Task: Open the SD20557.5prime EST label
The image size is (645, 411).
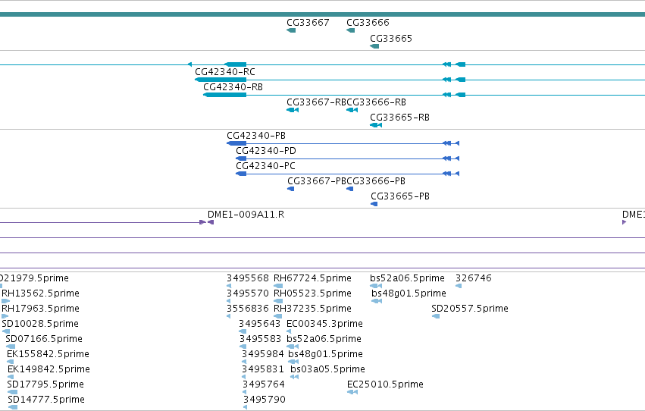Action: [470, 309]
